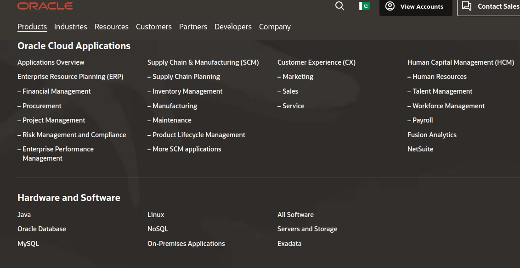Open the Customers menu
This screenshot has height=268, width=520.
pos(154,27)
